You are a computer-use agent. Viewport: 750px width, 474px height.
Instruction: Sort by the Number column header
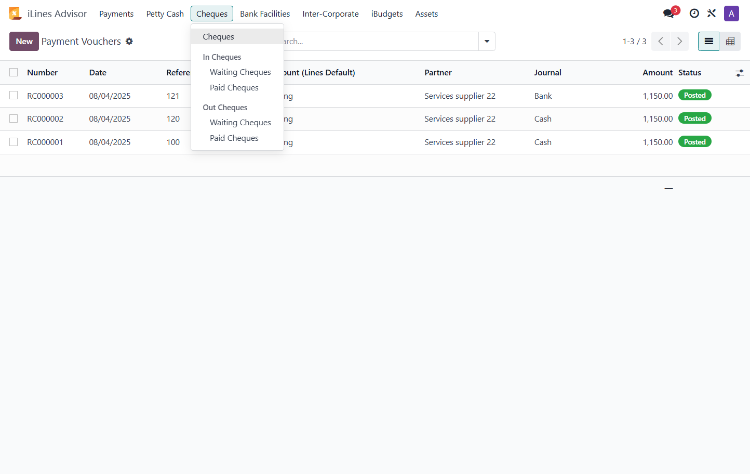tap(43, 73)
